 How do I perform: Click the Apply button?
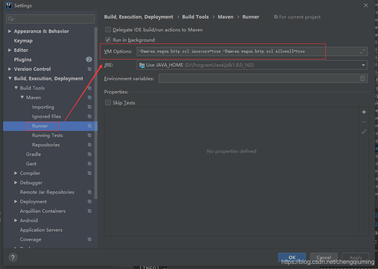[356, 257]
